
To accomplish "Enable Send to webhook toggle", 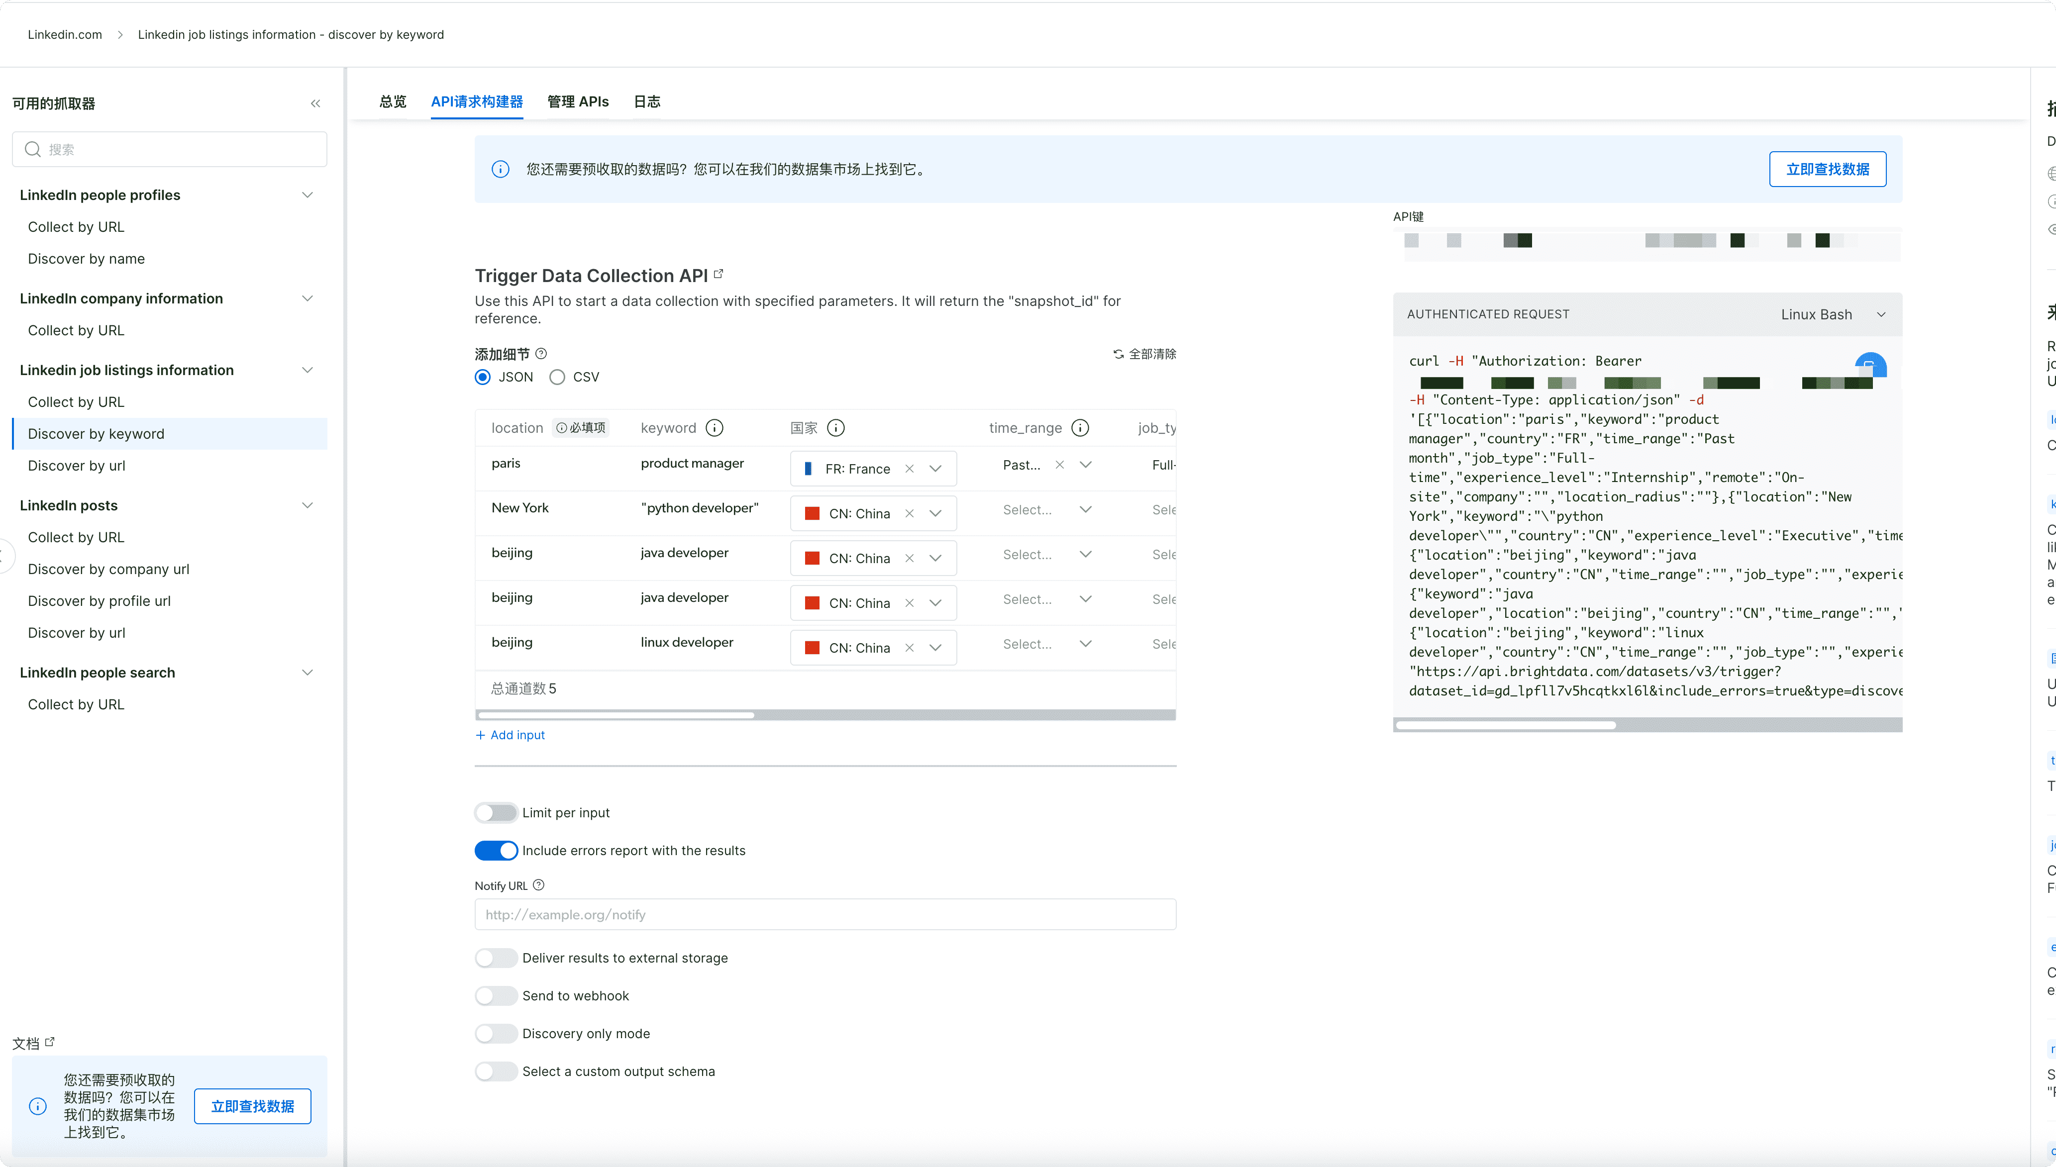I will coord(496,995).
